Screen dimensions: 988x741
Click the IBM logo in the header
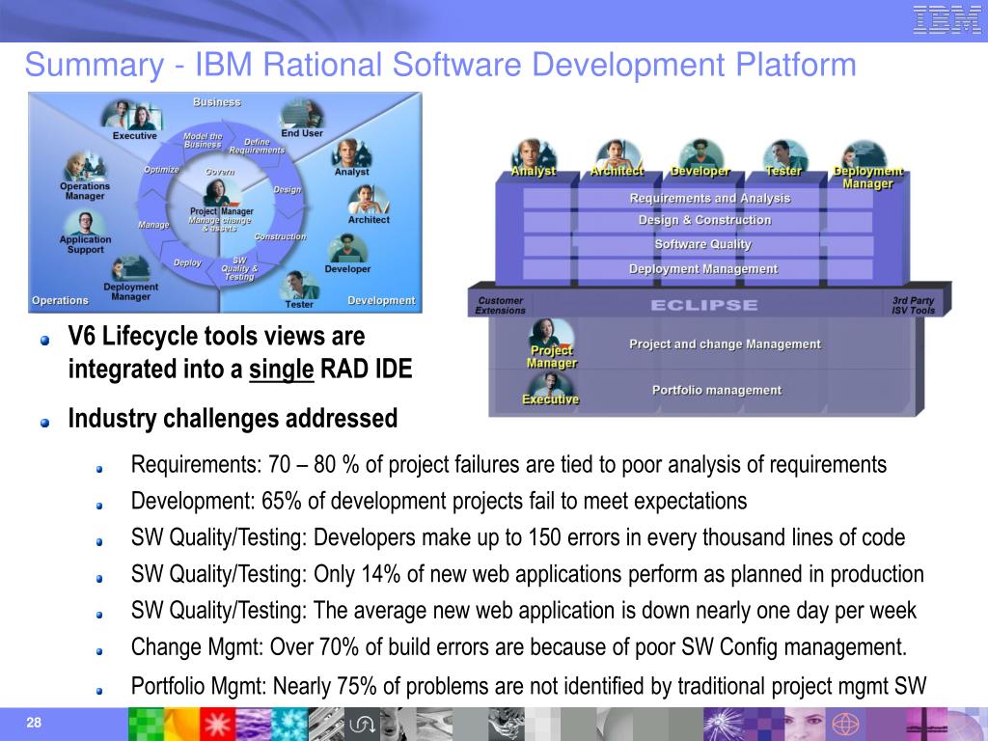click(x=947, y=19)
